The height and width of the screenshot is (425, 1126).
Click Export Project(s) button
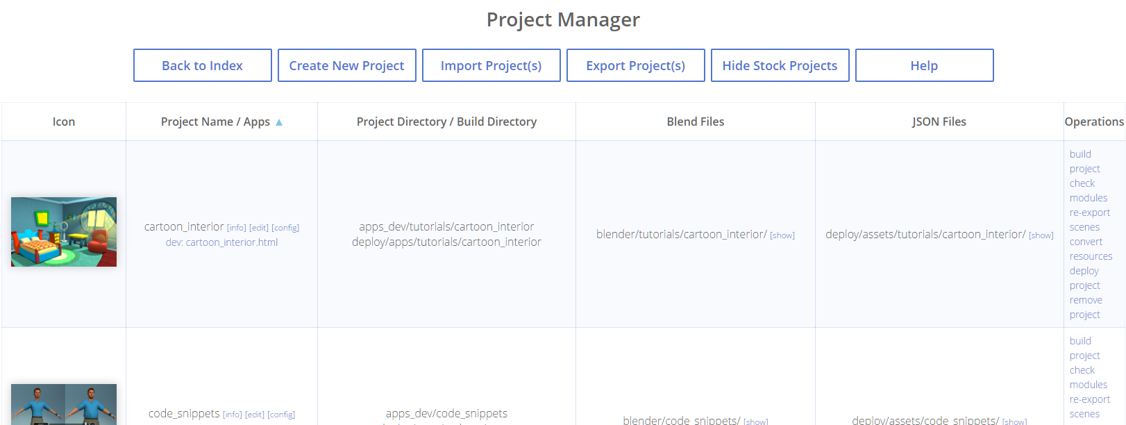coord(635,65)
